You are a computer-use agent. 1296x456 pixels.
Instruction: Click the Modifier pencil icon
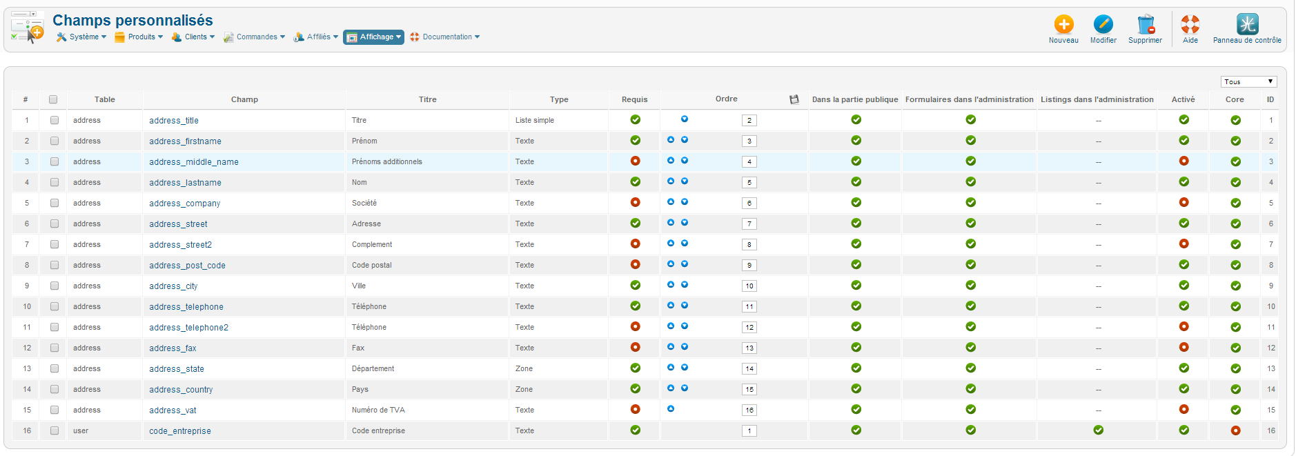tap(1103, 25)
